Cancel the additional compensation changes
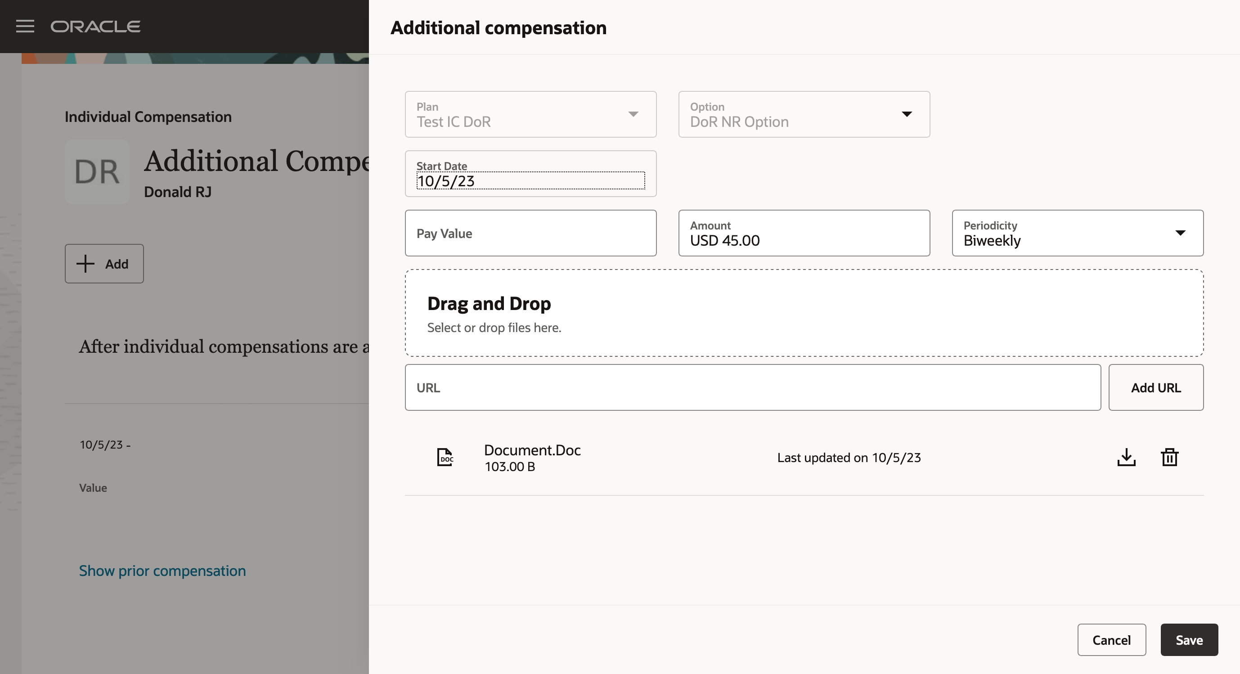Screen dimensions: 1240x674 click(1111, 640)
